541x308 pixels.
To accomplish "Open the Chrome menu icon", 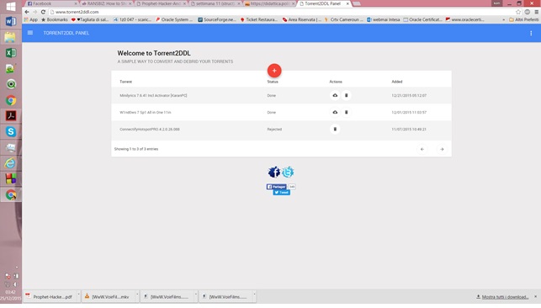I will 536,12.
